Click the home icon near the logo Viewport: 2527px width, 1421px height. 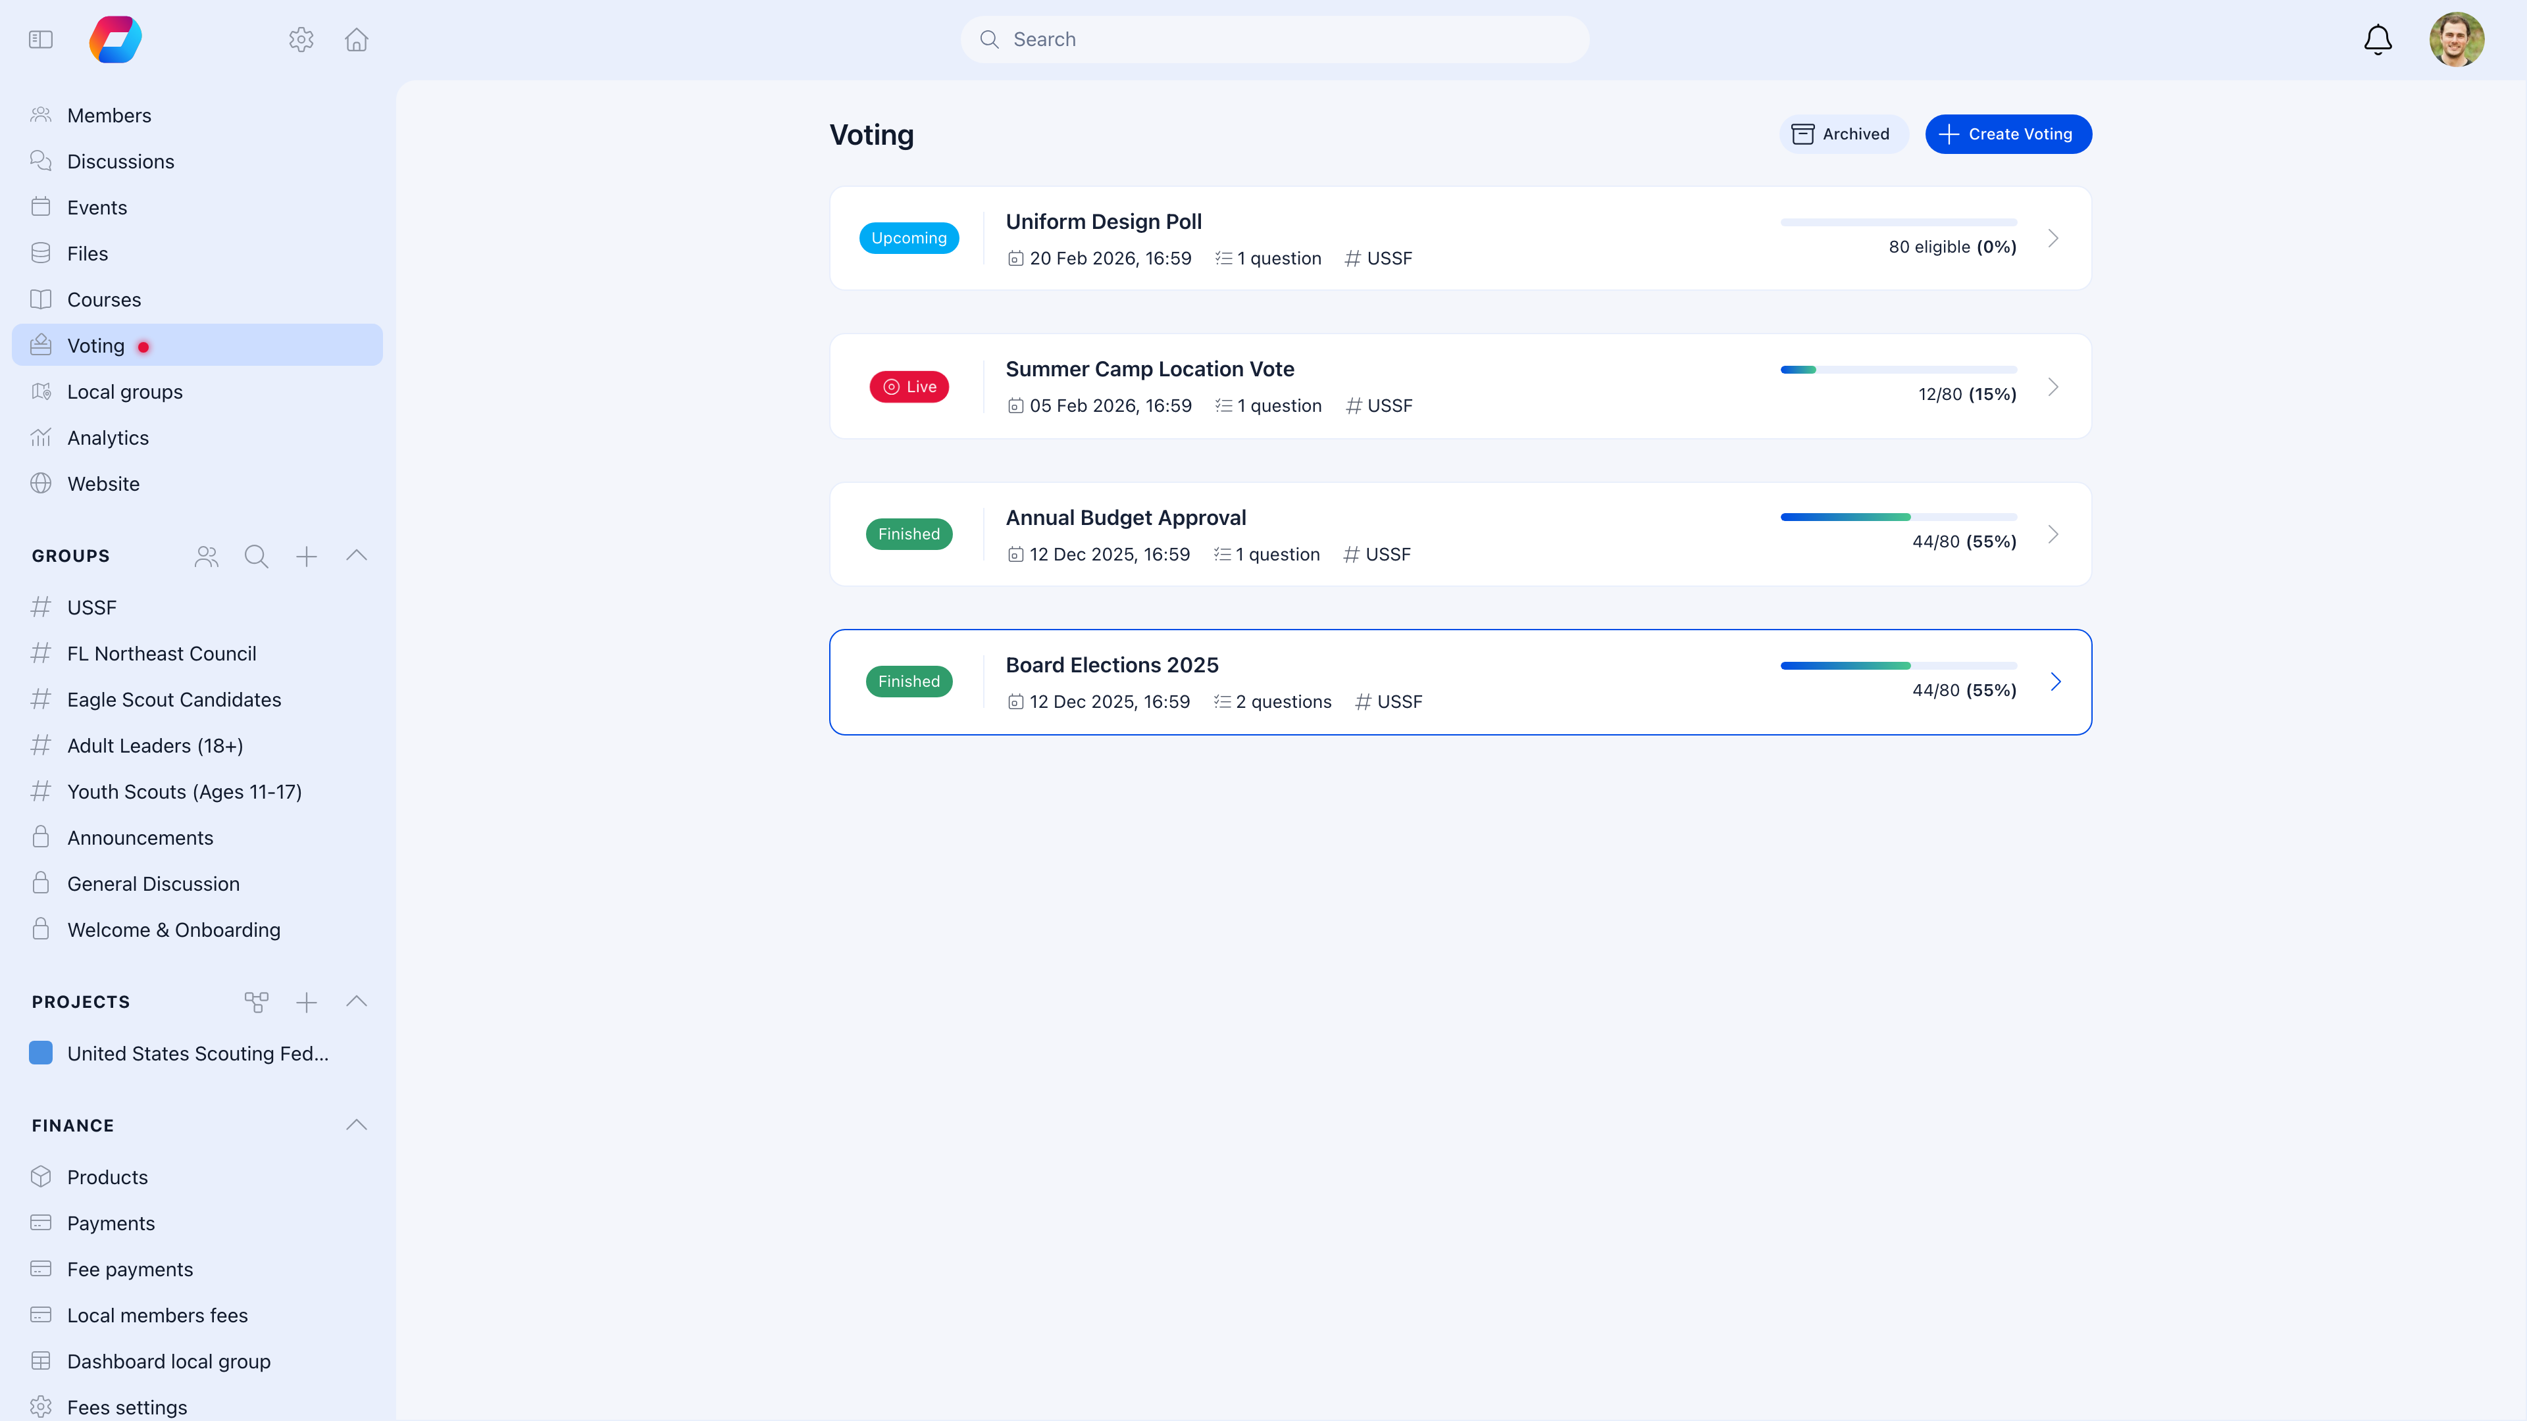[356, 39]
